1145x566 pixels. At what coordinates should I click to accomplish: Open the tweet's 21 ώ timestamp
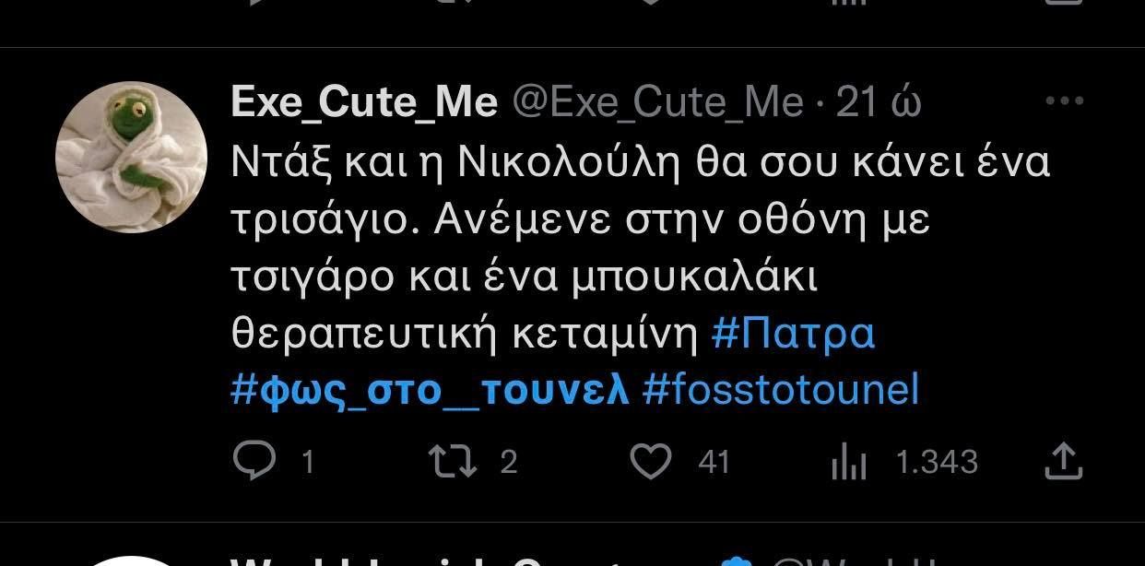point(879,102)
